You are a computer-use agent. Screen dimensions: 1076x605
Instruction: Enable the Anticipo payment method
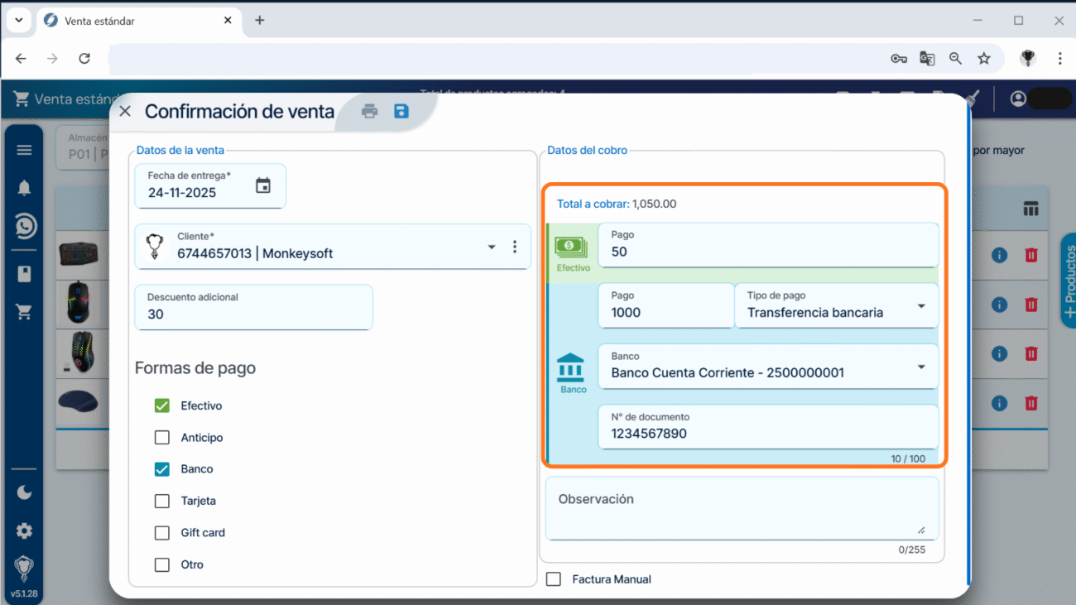pyautogui.click(x=162, y=438)
